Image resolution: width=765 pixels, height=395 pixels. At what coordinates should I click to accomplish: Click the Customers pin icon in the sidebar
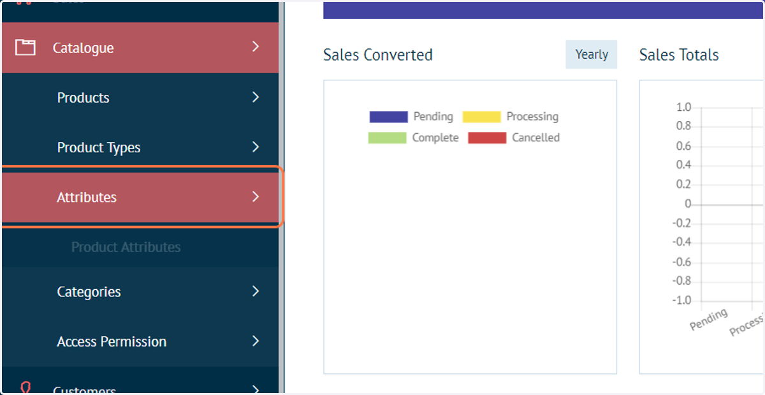click(x=26, y=388)
